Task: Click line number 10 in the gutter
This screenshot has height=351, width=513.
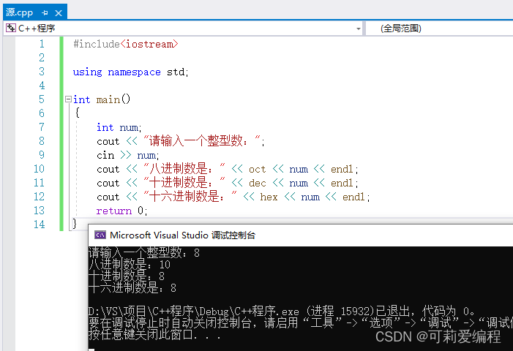Action: point(39,169)
